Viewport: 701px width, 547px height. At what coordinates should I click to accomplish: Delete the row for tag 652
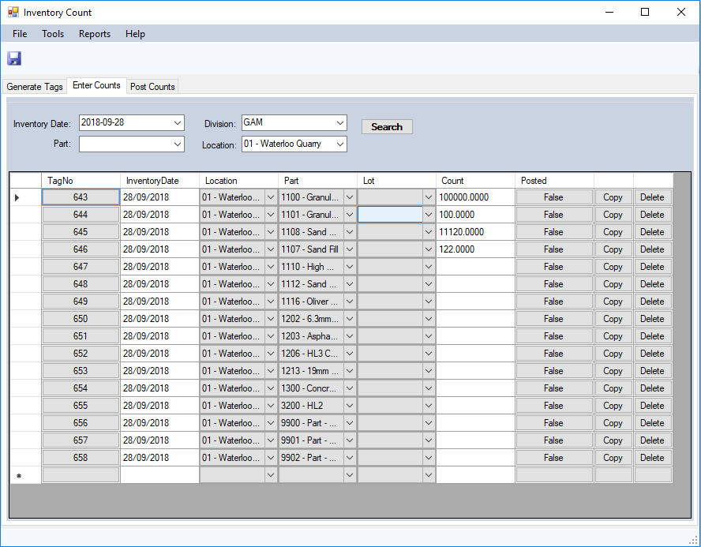coord(652,354)
